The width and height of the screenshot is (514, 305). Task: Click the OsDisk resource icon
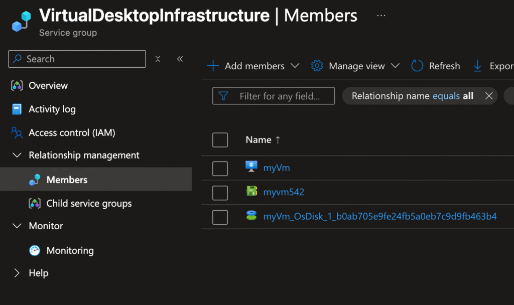pos(251,217)
